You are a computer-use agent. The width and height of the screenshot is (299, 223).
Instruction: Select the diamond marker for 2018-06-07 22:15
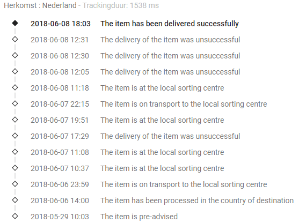click(15, 103)
